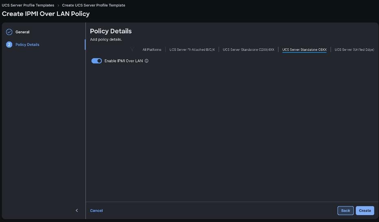
Task: Toggle the Enable IPMI Over LAN switch
Action: [96, 61]
